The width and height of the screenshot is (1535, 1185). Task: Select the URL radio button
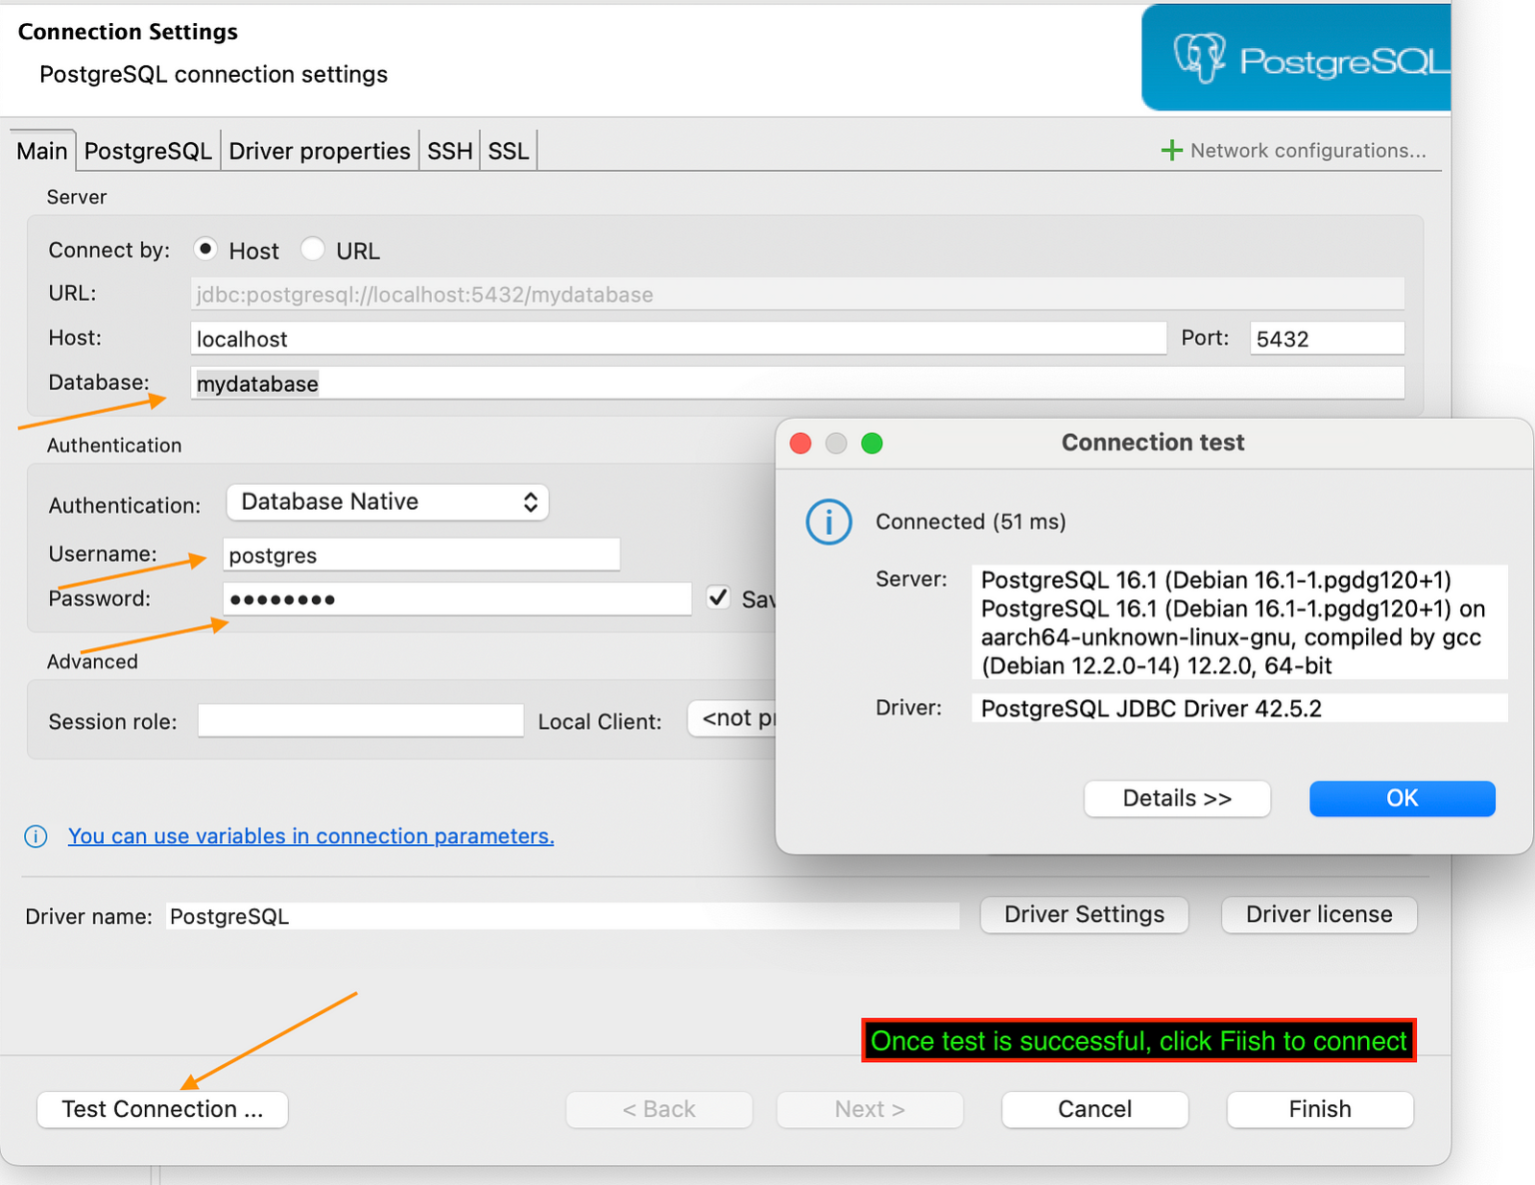[x=313, y=249]
